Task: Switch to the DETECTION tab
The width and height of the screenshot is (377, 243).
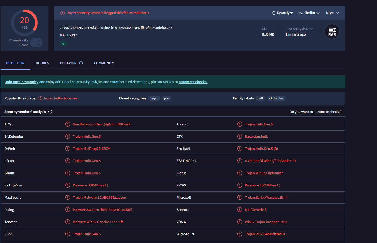Action: click(x=15, y=63)
